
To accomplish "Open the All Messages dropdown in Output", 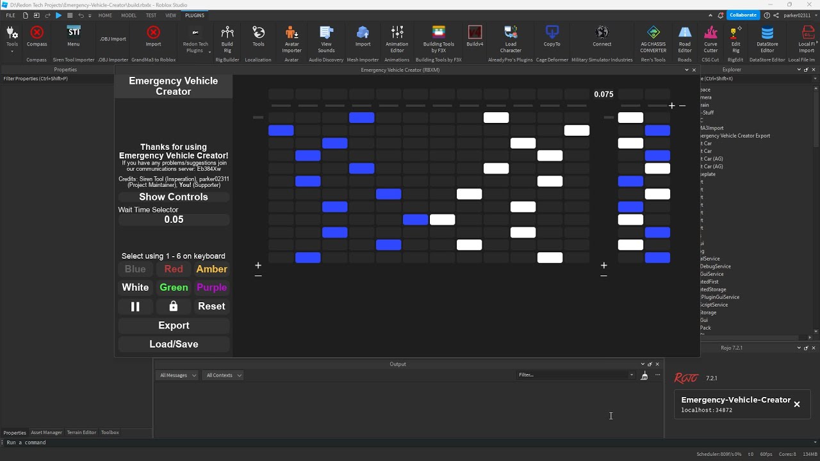I will pos(177,375).
